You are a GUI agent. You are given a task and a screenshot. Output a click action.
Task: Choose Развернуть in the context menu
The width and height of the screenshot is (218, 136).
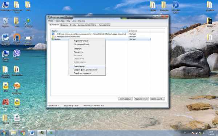tap(78, 52)
